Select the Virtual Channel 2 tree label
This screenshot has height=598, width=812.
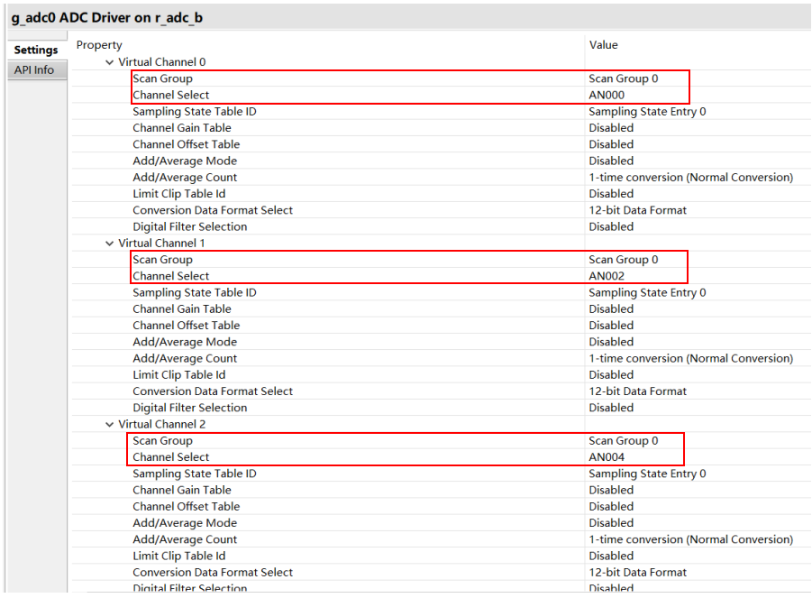161,424
